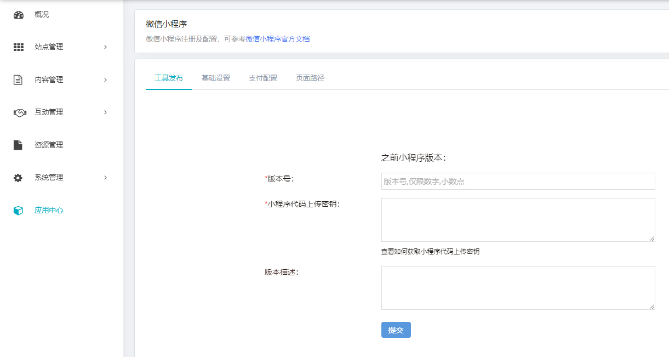Click inside the 版本描述 text area
The image size is (669, 357).
click(x=518, y=288)
